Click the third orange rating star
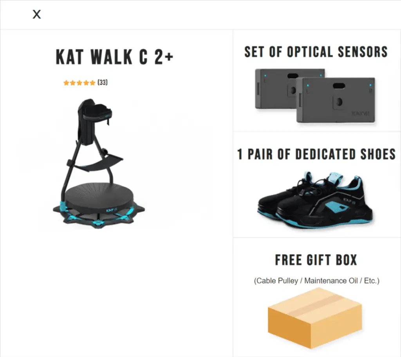 tap(79, 83)
